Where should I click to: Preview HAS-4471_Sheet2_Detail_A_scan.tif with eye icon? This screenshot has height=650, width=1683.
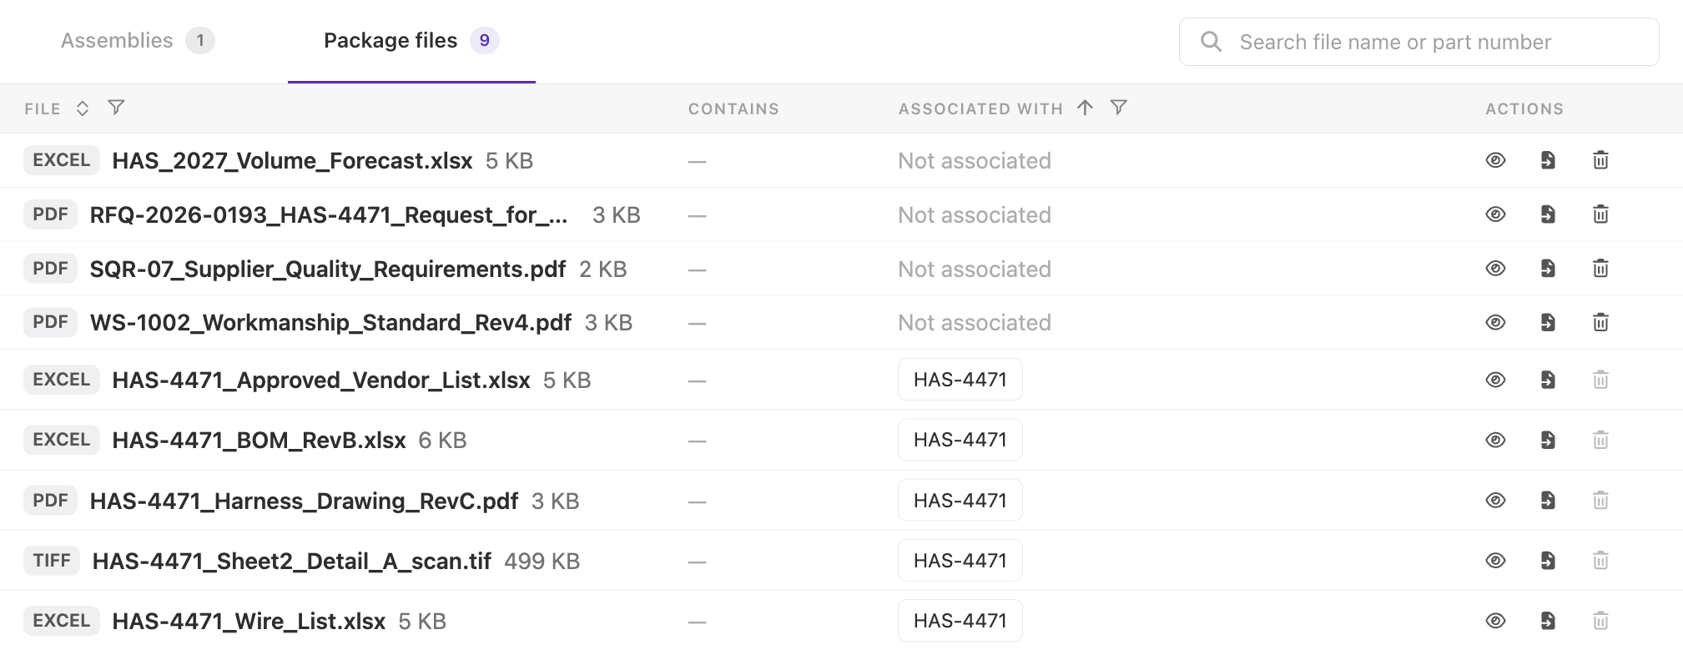coord(1495,561)
